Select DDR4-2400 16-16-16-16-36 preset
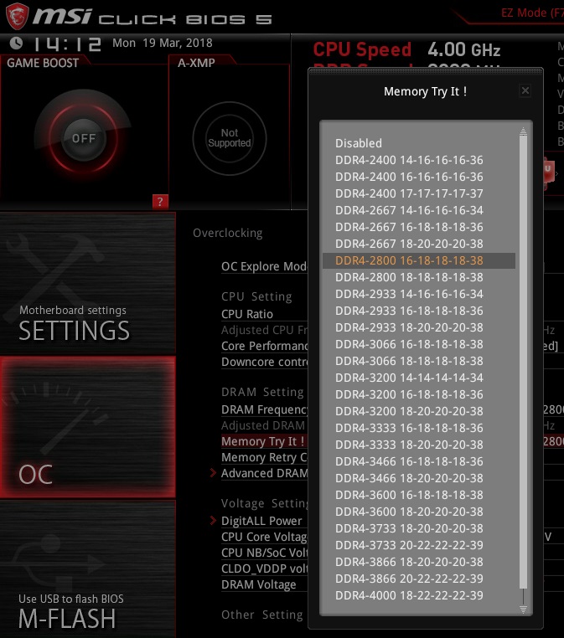The height and width of the screenshot is (638, 564). point(409,177)
